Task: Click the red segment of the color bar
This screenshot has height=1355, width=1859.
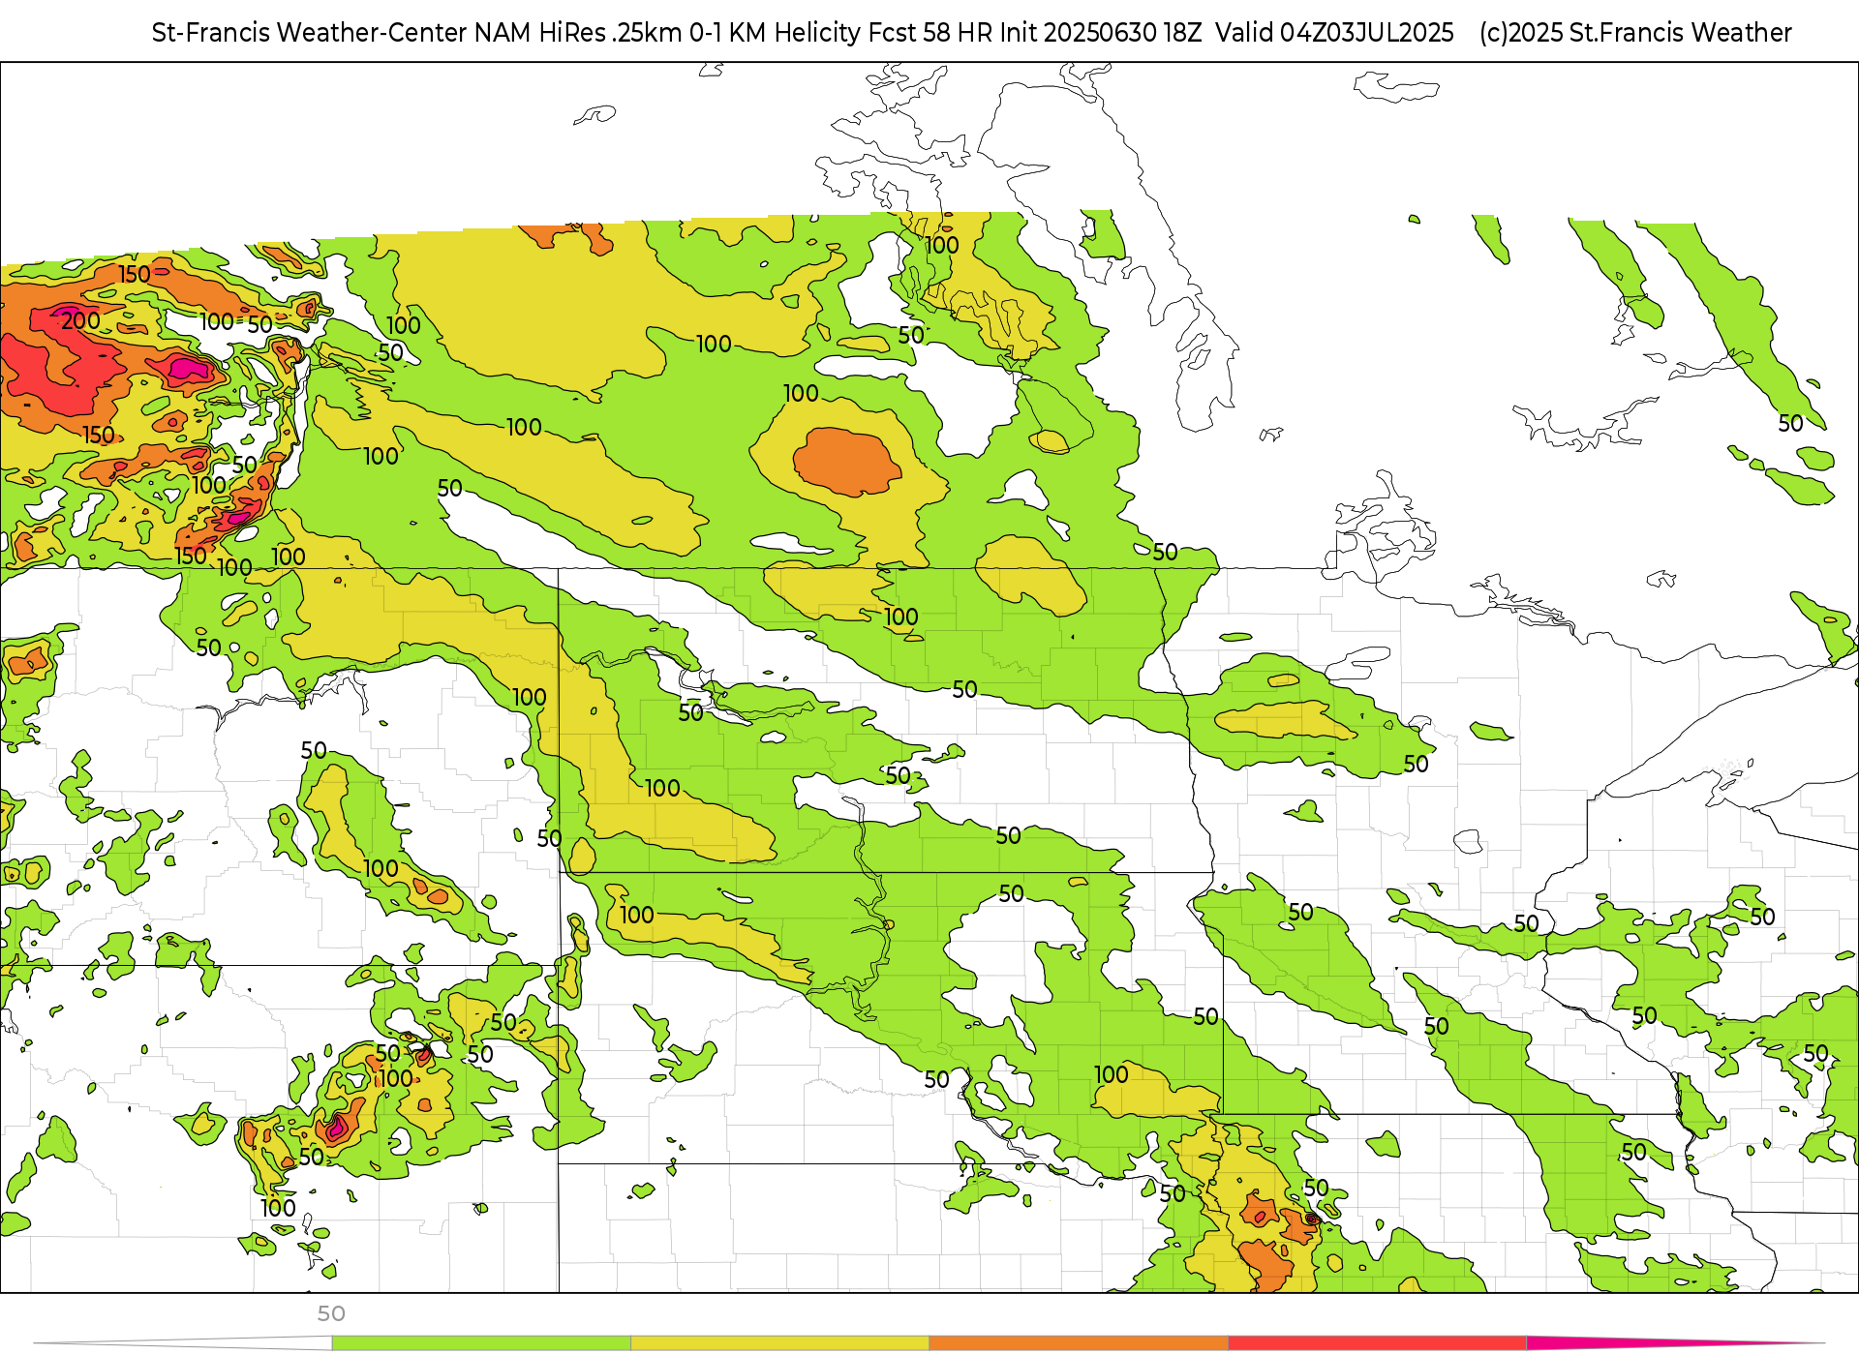Action: (1377, 1342)
